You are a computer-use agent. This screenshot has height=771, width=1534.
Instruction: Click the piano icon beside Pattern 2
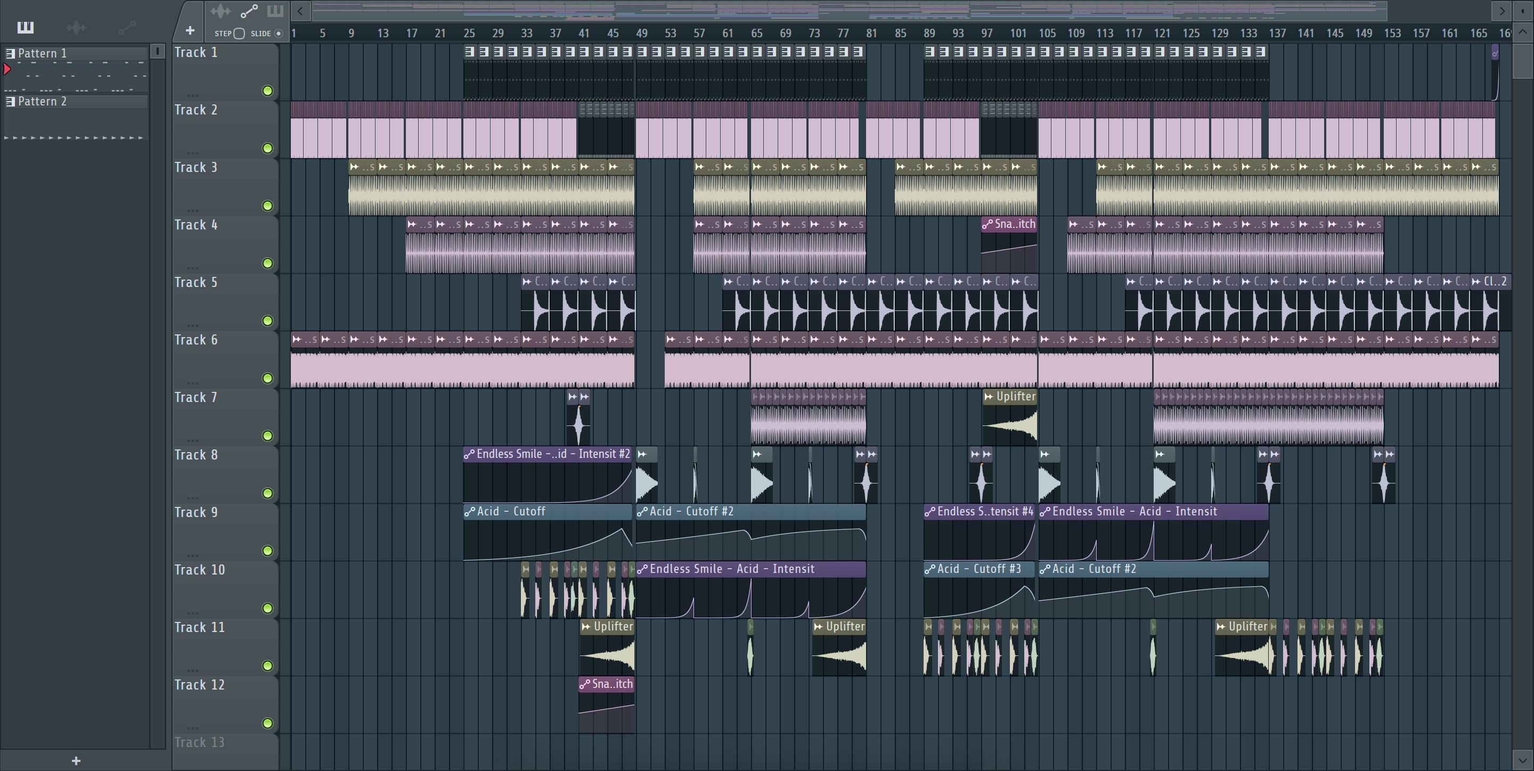click(x=10, y=101)
